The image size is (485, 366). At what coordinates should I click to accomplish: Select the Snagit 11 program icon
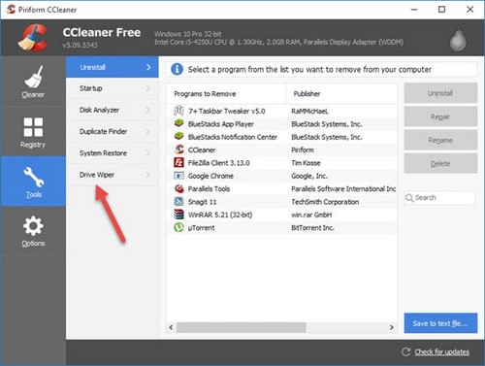point(178,202)
